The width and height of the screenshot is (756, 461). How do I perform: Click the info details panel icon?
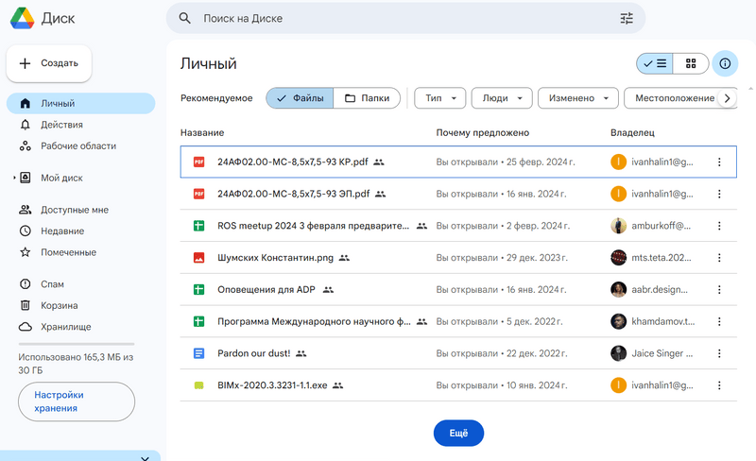click(725, 63)
